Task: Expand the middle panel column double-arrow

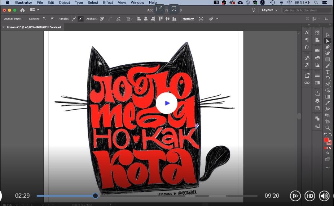Action: click(x=320, y=25)
